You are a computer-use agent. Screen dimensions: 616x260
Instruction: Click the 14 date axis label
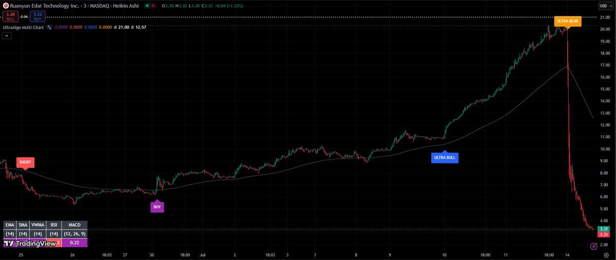point(568,254)
